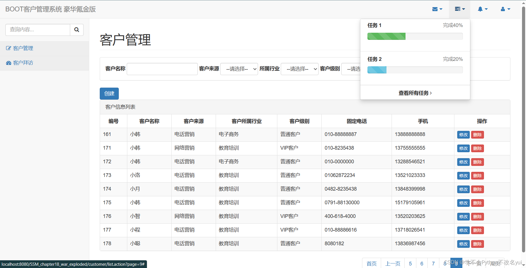526x268 pixels.
Task: Click 修改 for customer 175
Action: click(463, 203)
